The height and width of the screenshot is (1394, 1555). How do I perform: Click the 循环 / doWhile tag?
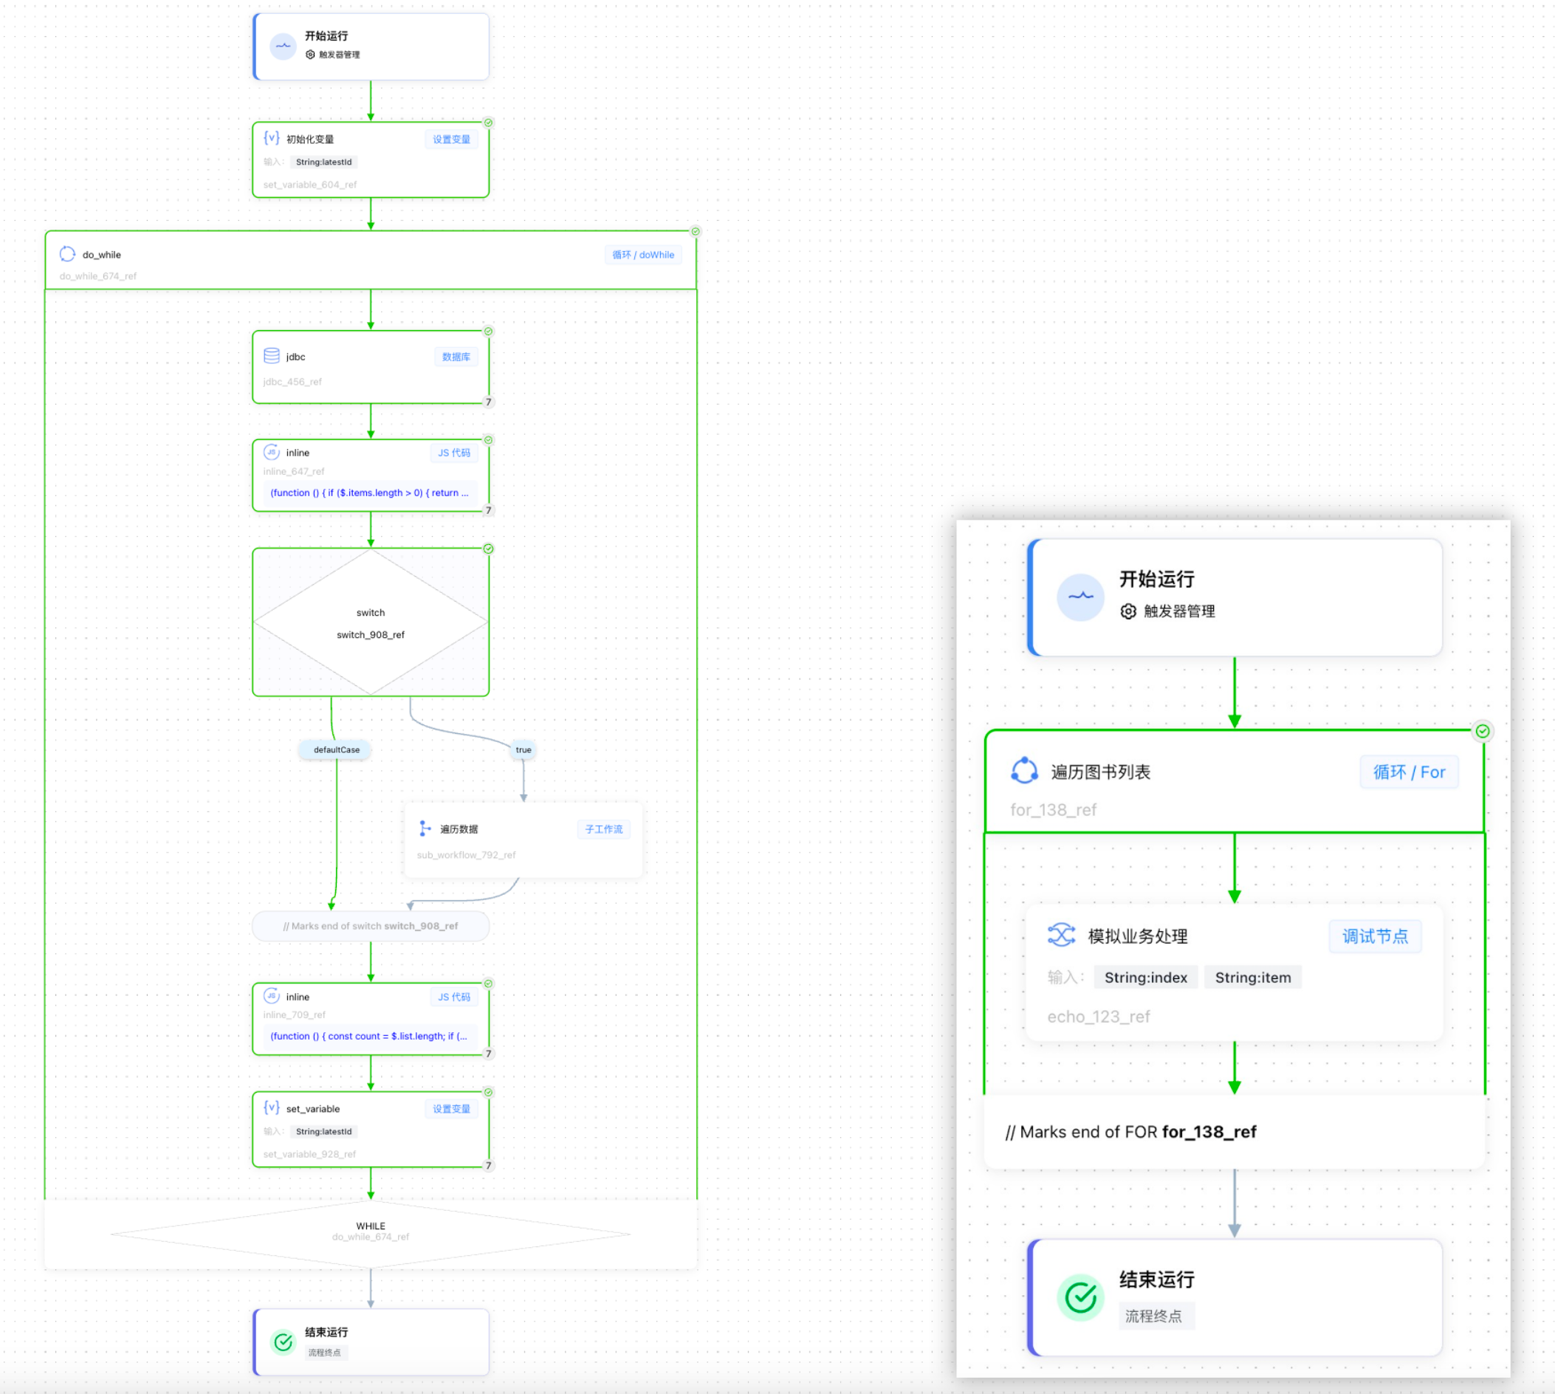point(642,255)
